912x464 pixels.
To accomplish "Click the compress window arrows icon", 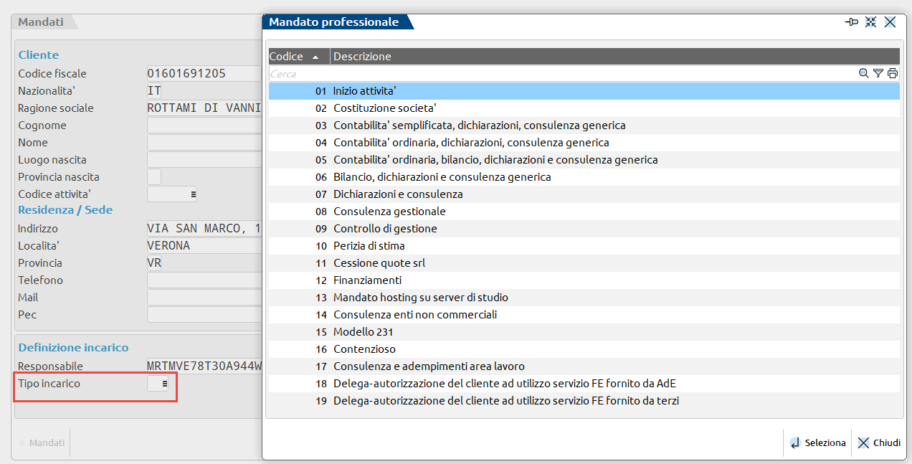I will (x=870, y=22).
